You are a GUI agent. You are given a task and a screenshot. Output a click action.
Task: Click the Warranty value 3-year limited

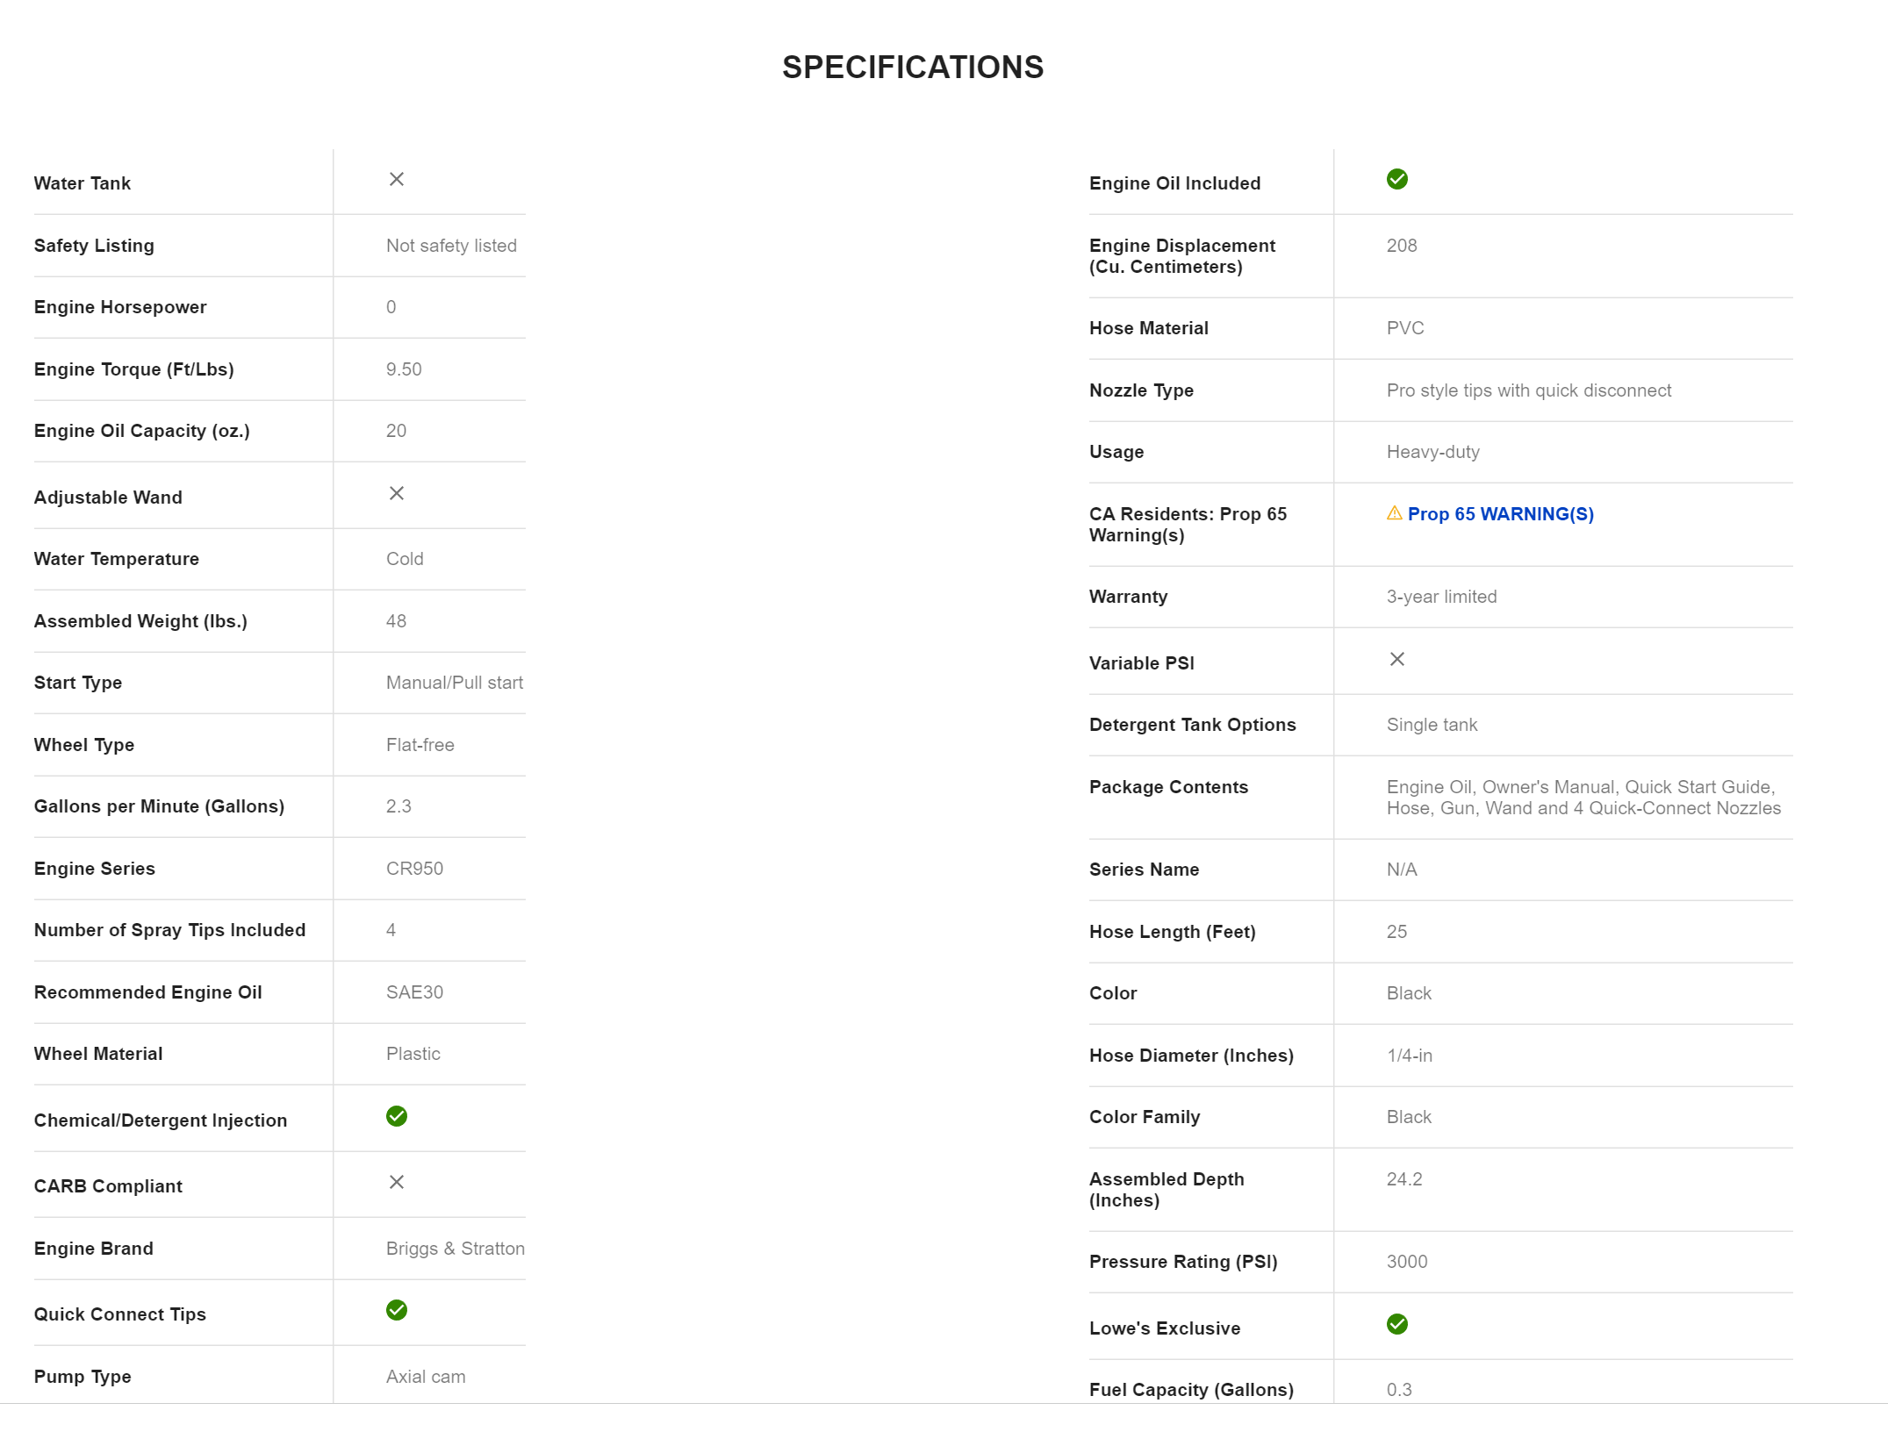click(1441, 597)
